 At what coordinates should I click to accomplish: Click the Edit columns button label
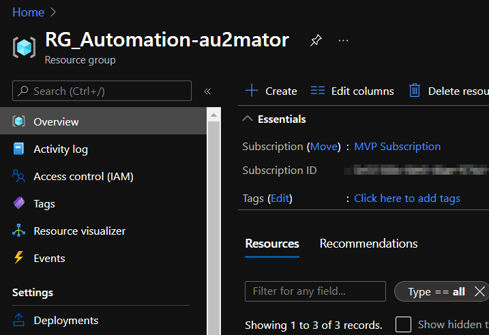click(x=362, y=91)
